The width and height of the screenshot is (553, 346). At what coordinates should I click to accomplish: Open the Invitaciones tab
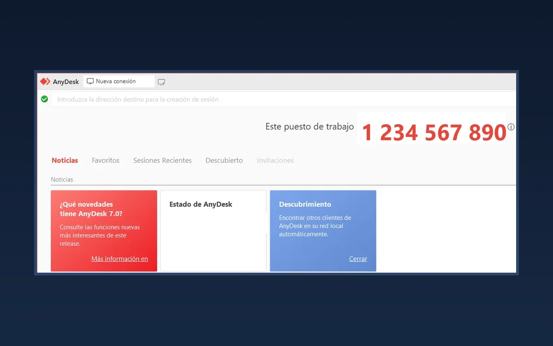[x=275, y=161]
